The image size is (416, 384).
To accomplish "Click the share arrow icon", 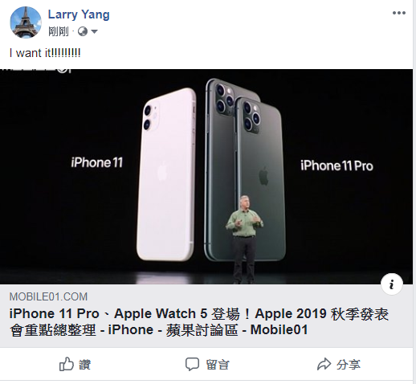I will point(324,364).
